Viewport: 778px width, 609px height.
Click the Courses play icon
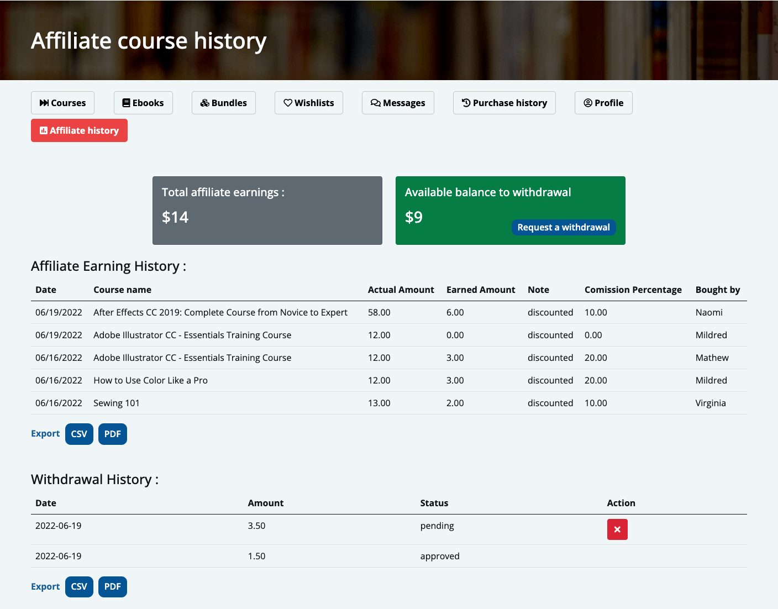(x=44, y=103)
